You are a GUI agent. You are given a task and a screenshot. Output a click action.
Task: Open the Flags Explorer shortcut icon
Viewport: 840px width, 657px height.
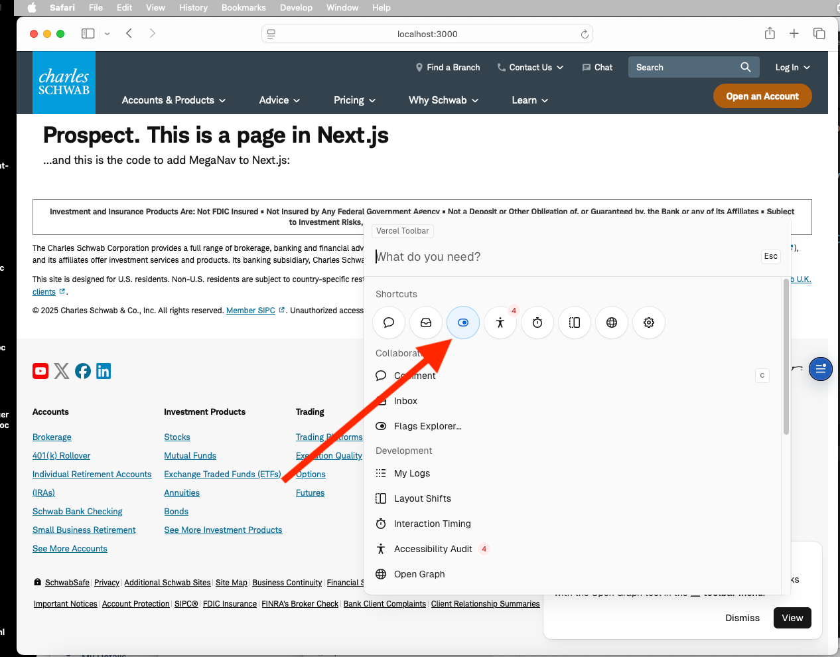click(462, 323)
